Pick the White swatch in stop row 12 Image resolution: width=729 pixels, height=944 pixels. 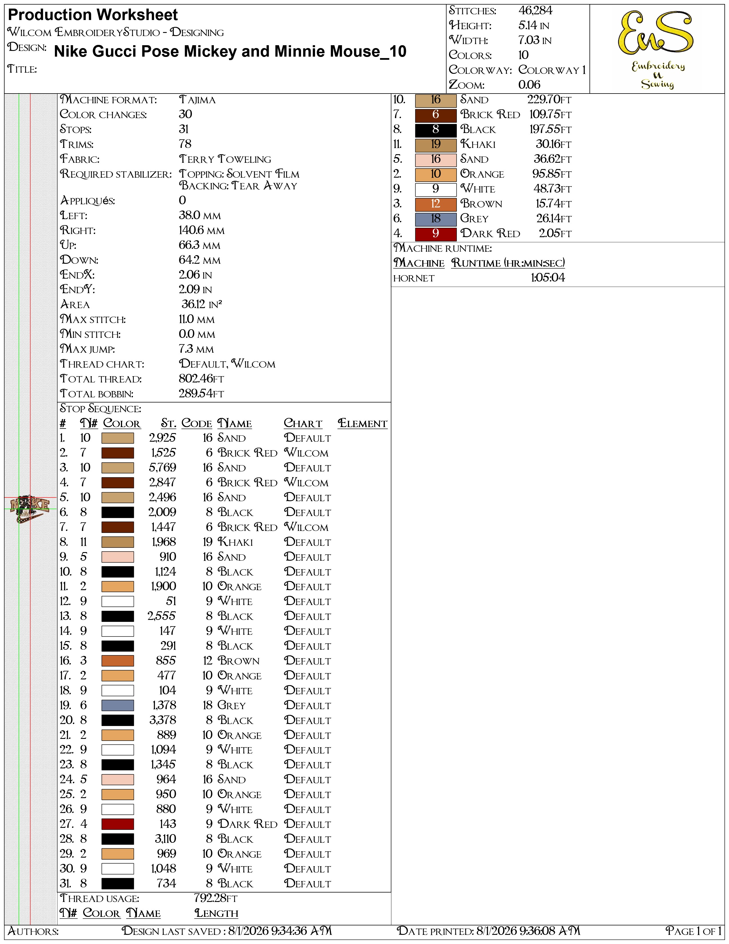tap(117, 602)
